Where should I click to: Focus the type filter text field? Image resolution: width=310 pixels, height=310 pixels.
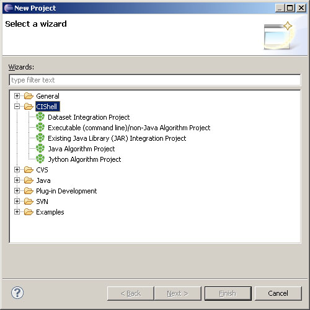tap(155, 80)
